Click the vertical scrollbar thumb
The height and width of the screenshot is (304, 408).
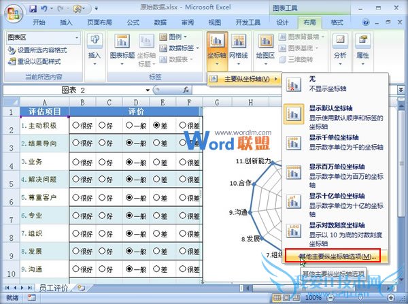point(401,163)
